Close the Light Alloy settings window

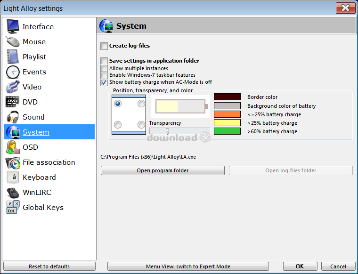point(345,8)
